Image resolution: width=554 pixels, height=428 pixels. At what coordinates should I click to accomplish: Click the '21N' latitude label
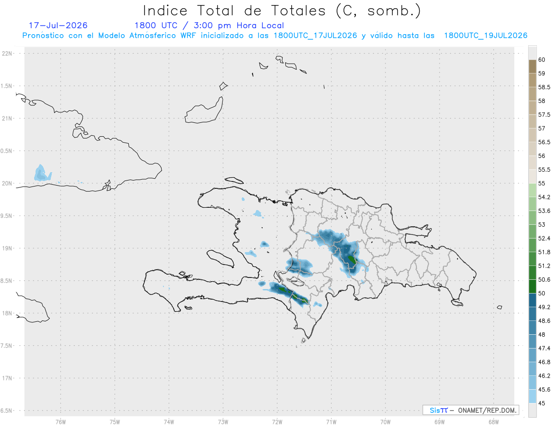7,119
